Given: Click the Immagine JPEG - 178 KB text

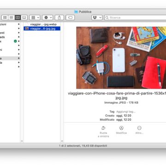Looking at the screenshot, I should click(x=121, y=103).
